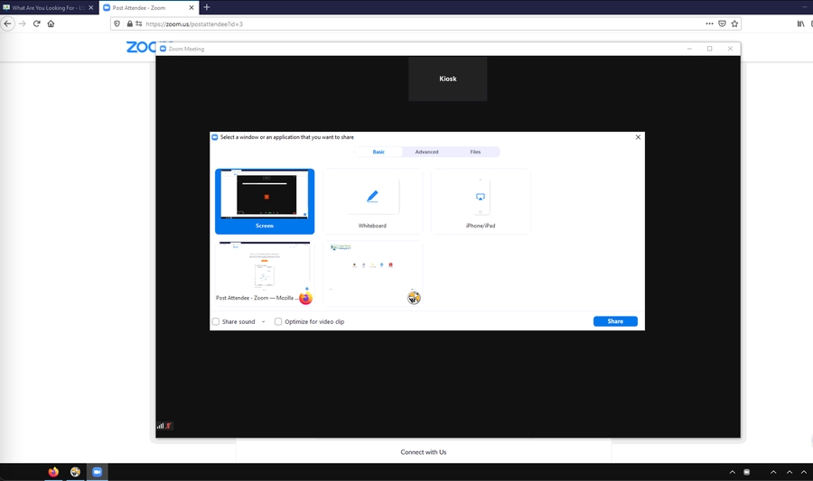Reload the current browser page
The width and height of the screenshot is (813, 481).
coord(37,23)
